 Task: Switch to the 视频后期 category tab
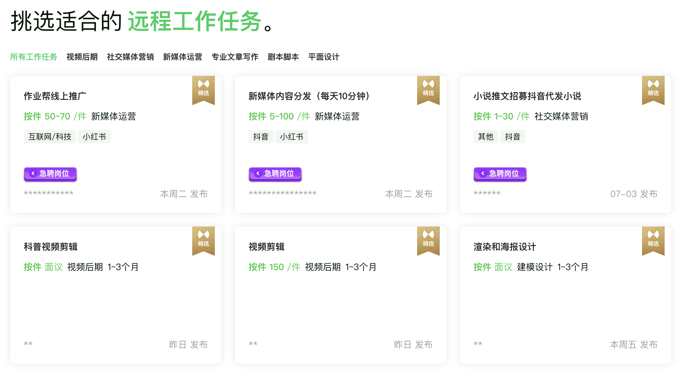[82, 57]
